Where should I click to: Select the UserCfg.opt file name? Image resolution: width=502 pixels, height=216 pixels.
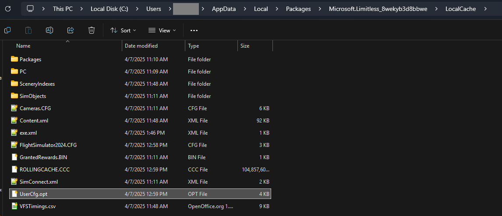(x=34, y=194)
